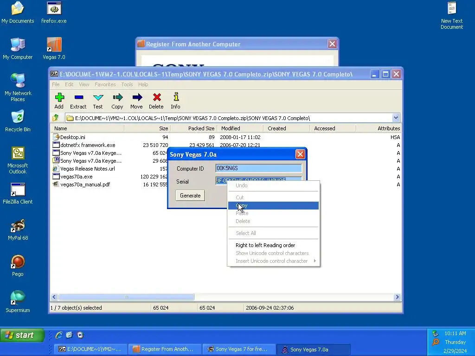Open the Edit menu in 7-Zip
475x356 pixels.
coord(69,84)
